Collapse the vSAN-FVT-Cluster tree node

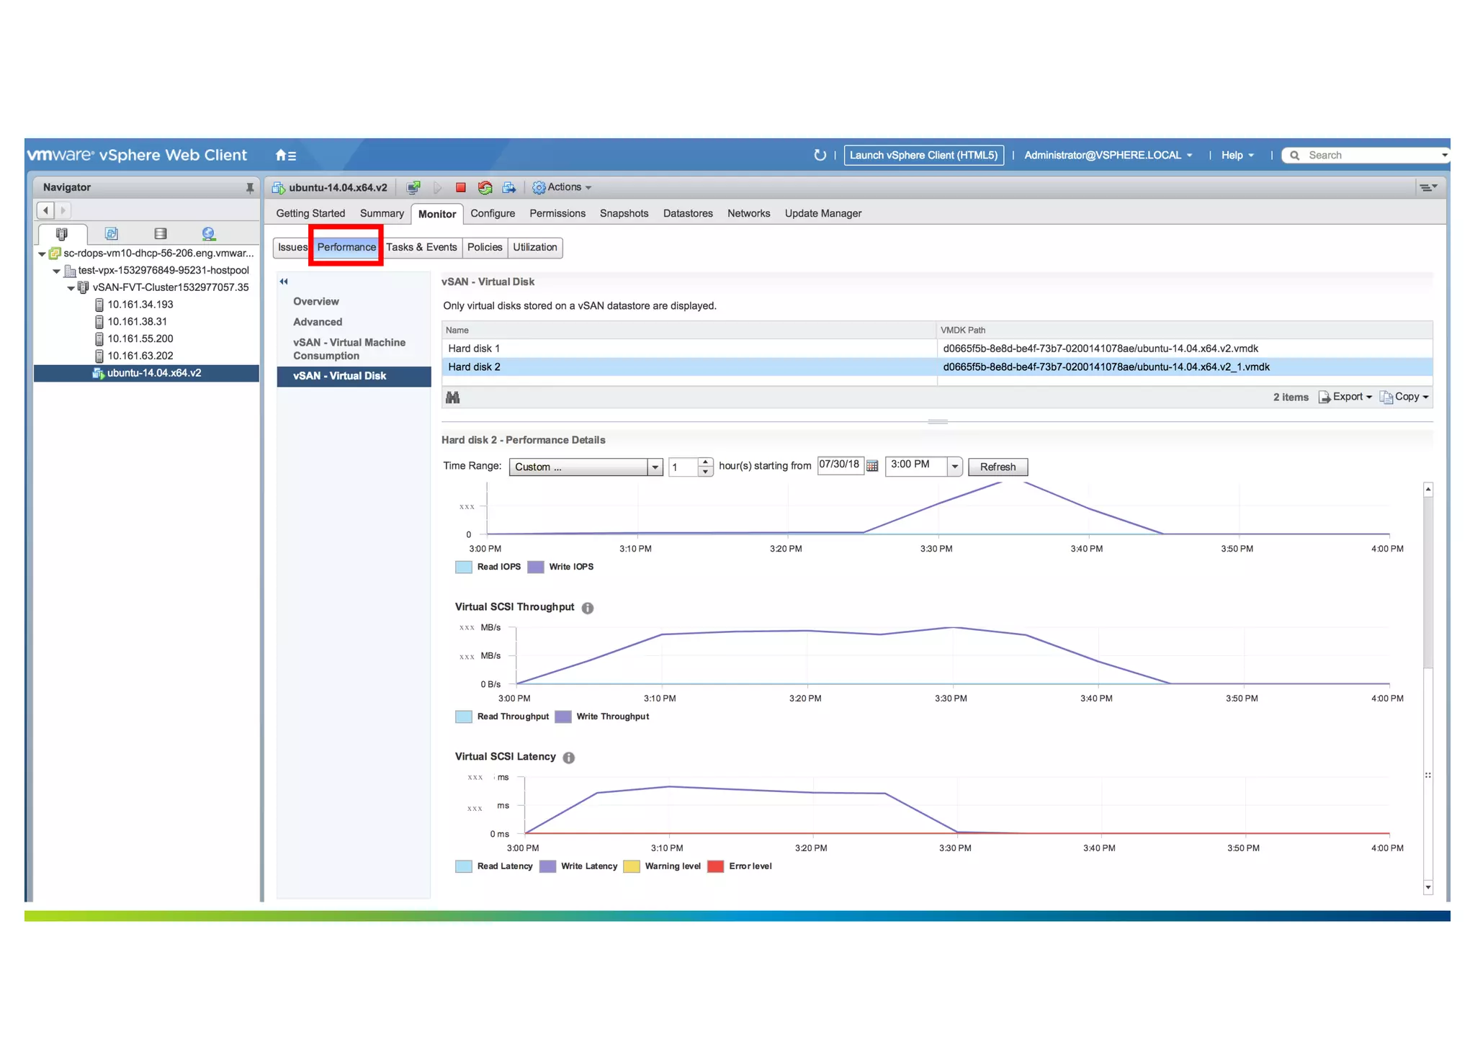point(71,288)
